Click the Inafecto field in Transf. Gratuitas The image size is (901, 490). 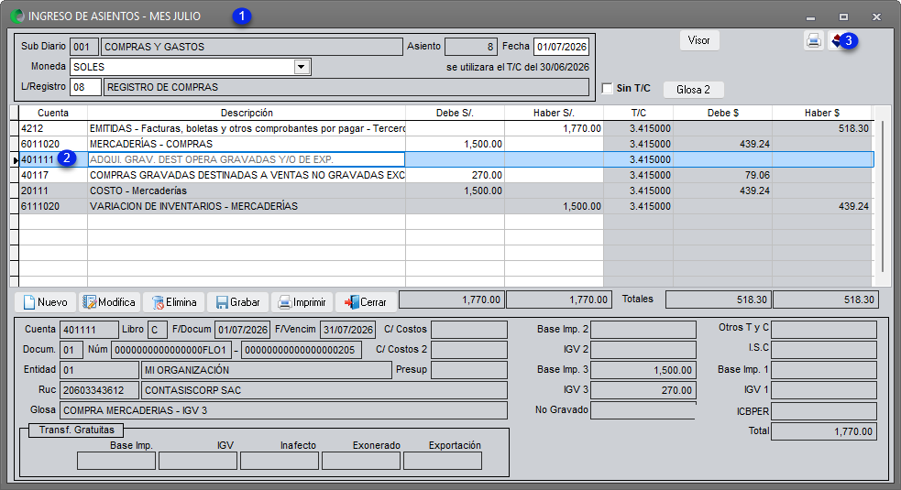click(280, 461)
